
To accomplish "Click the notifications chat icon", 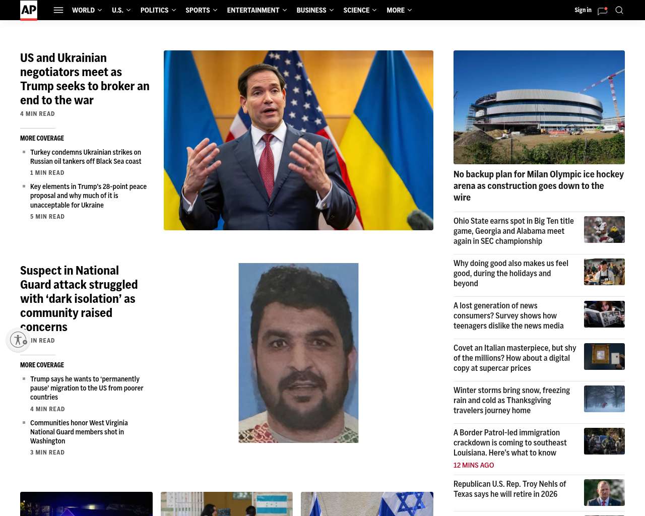I will [x=602, y=11].
